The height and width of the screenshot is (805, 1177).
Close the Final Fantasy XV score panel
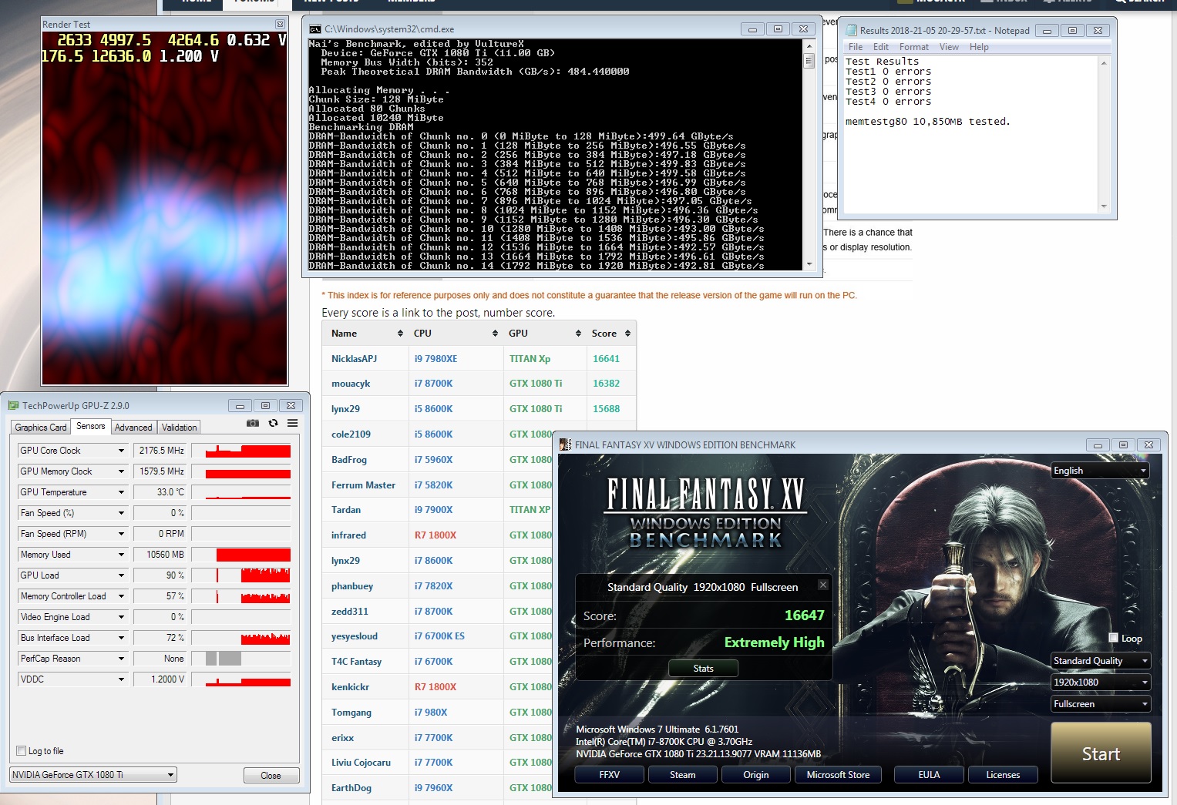pyautogui.click(x=822, y=585)
